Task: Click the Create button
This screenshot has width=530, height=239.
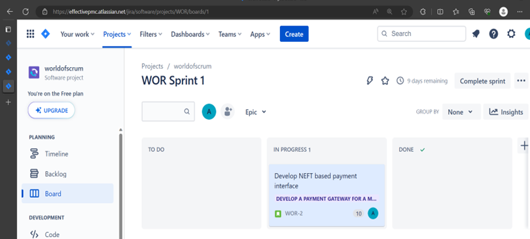Action: pyautogui.click(x=294, y=34)
